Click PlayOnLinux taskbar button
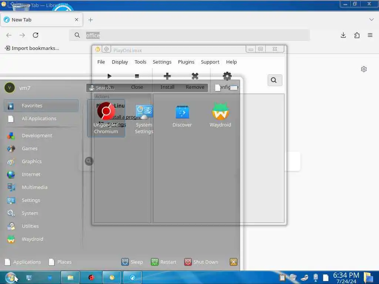Viewport: 379px width, 284px height. (112, 277)
